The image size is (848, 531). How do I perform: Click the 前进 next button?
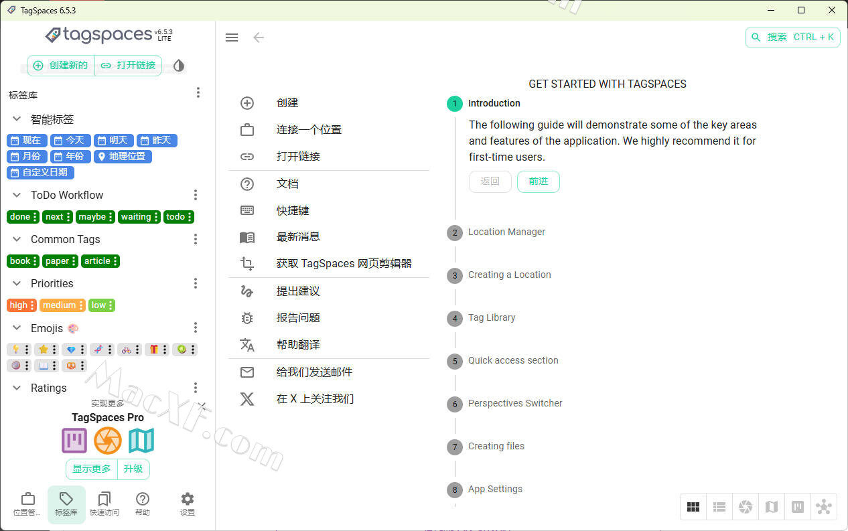(x=539, y=181)
